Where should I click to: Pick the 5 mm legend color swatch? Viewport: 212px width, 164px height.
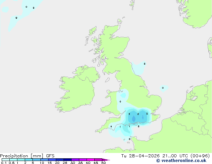(36, 160)
